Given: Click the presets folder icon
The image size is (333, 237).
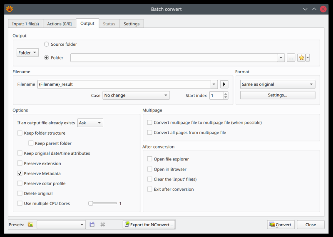Looking at the screenshot, I should [x=30, y=225].
